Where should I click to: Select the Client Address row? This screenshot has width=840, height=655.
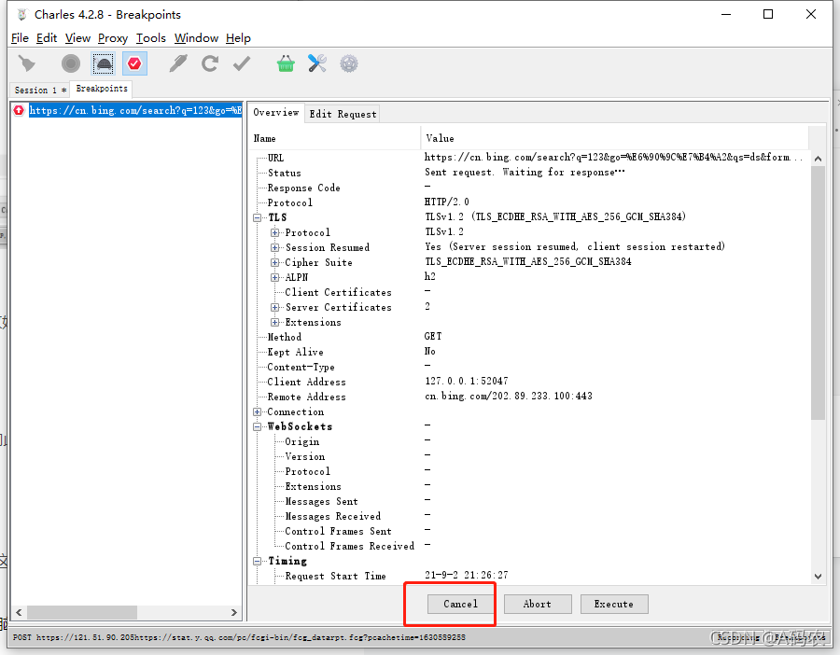pos(530,382)
